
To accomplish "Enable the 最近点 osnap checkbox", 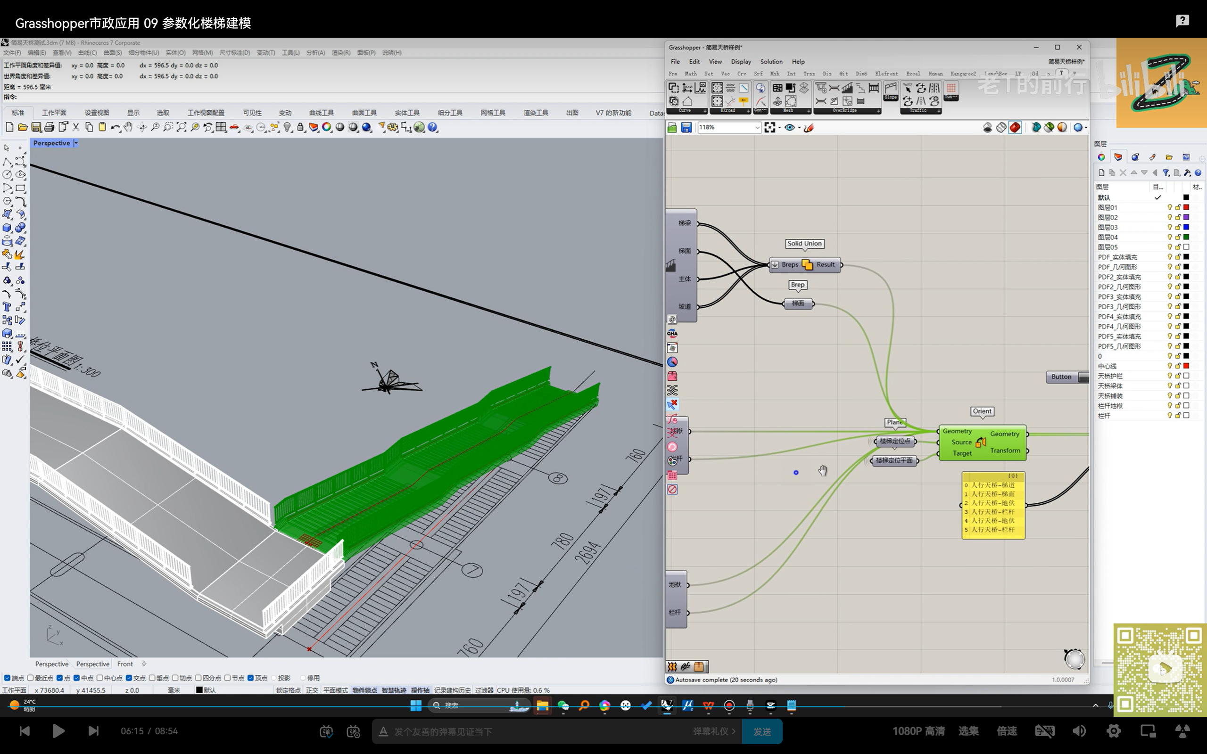I will point(31,678).
